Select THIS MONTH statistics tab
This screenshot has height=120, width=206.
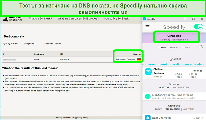[172, 109]
